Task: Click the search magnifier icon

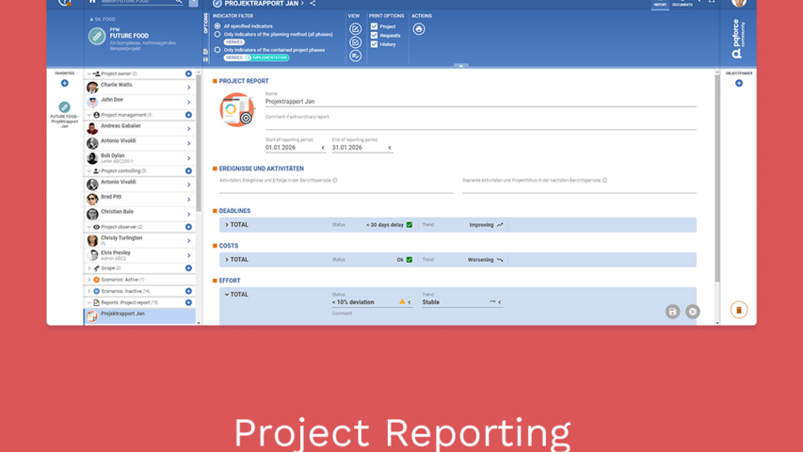Action: (x=179, y=2)
